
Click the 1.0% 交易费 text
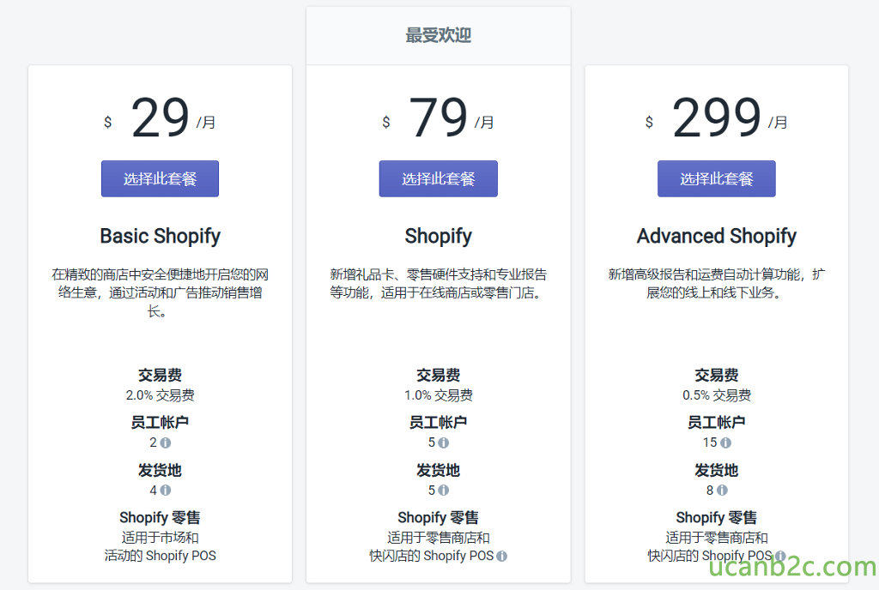click(439, 395)
